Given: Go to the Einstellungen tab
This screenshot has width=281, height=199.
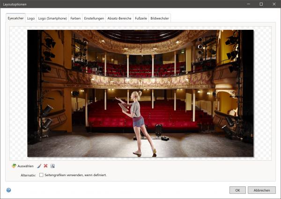Looking at the screenshot, I should [x=94, y=18].
